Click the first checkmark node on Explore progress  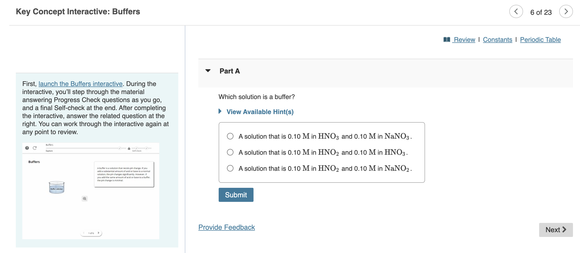(x=120, y=148)
